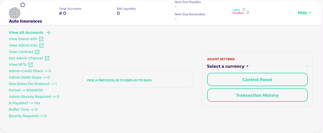
Task: Open external link icon for Admin Info
Action: click(x=41, y=45)
